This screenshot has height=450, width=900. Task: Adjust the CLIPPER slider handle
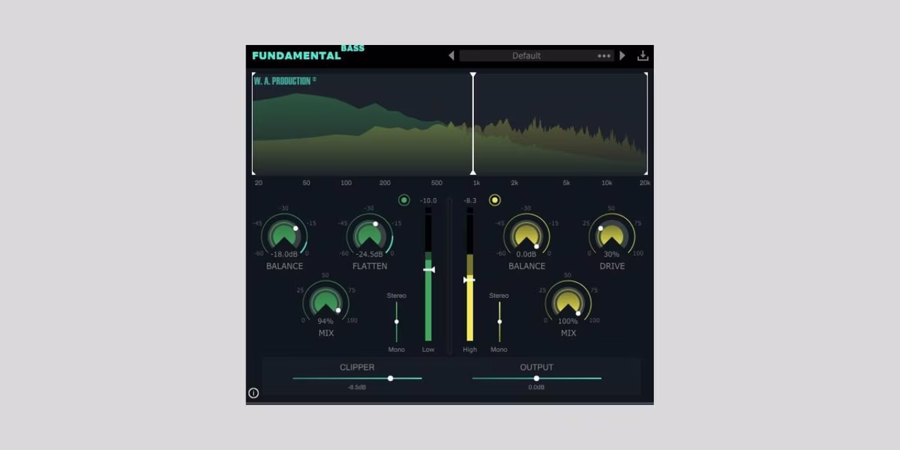coord(391,378)
